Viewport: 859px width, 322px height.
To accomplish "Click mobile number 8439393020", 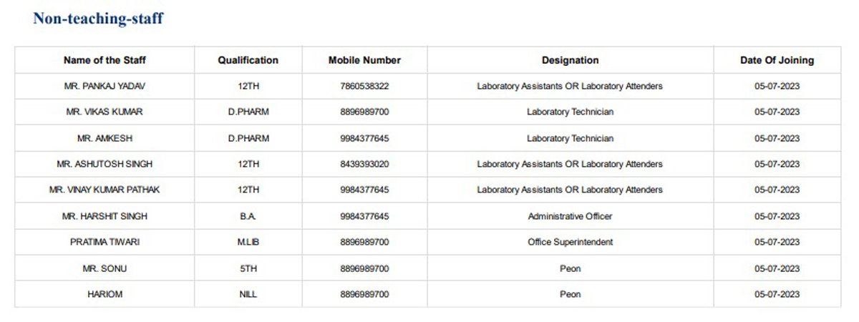I will (x=364, y=164).
